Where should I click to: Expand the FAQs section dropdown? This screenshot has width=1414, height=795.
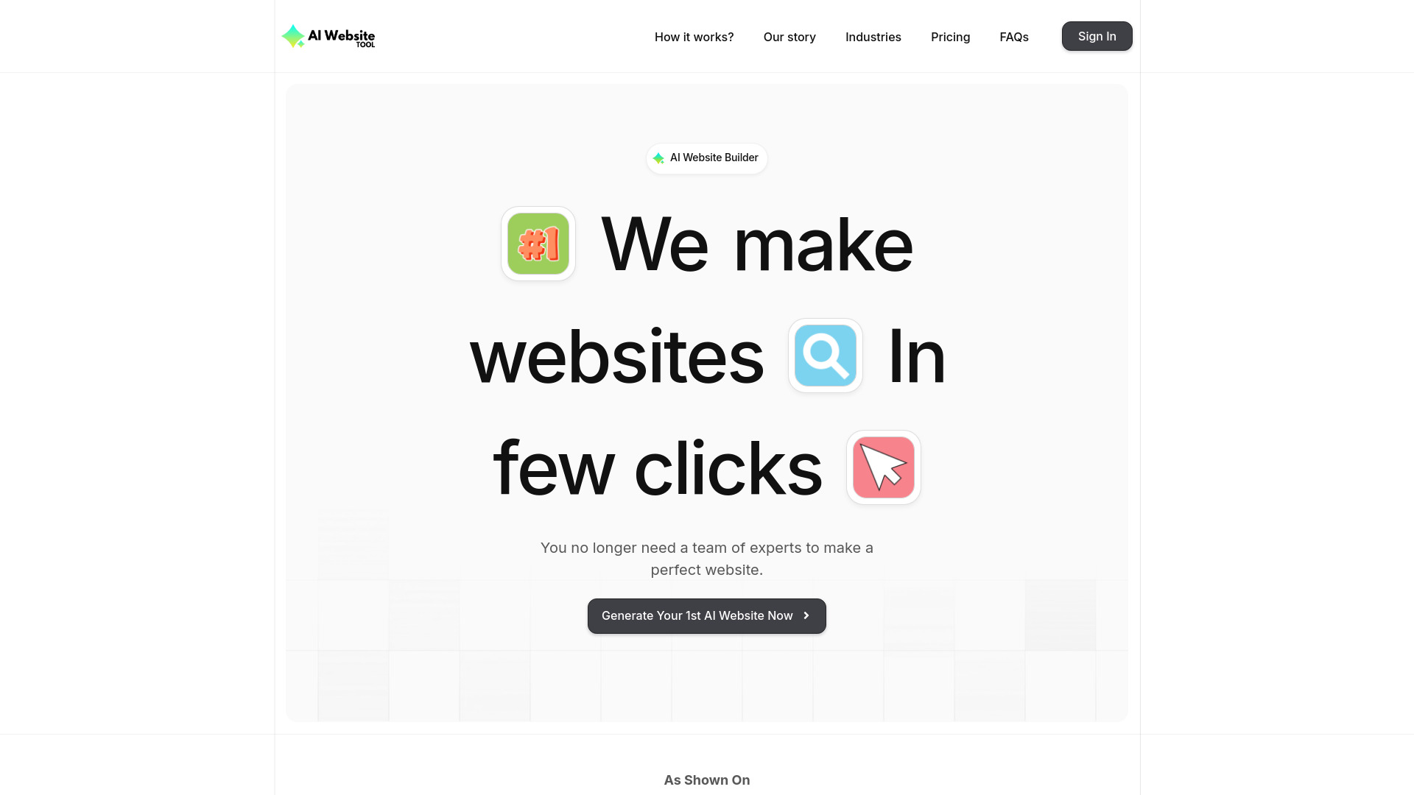(1014, 36)
